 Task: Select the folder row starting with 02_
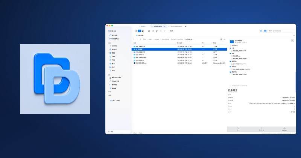179,52
